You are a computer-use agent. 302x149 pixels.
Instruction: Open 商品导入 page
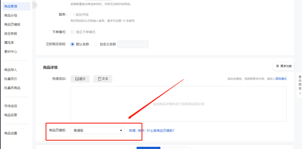click(11, 70)
